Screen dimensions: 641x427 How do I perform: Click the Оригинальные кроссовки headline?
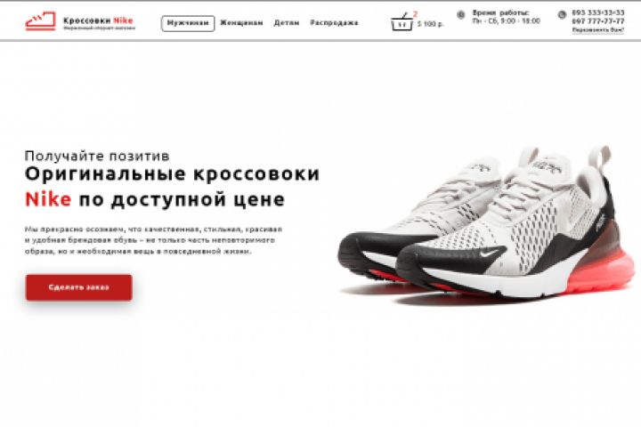(x=172, y=173)
